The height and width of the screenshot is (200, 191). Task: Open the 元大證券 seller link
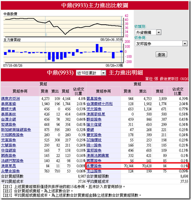[x=94, y=109]
